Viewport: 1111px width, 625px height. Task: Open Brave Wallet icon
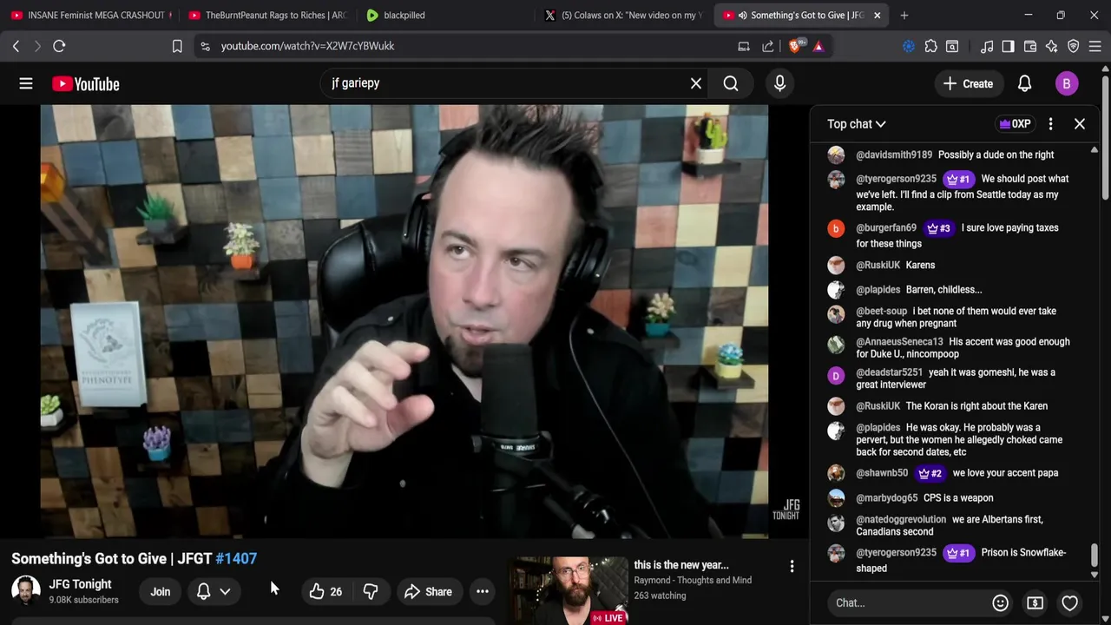click(1030, 46)
